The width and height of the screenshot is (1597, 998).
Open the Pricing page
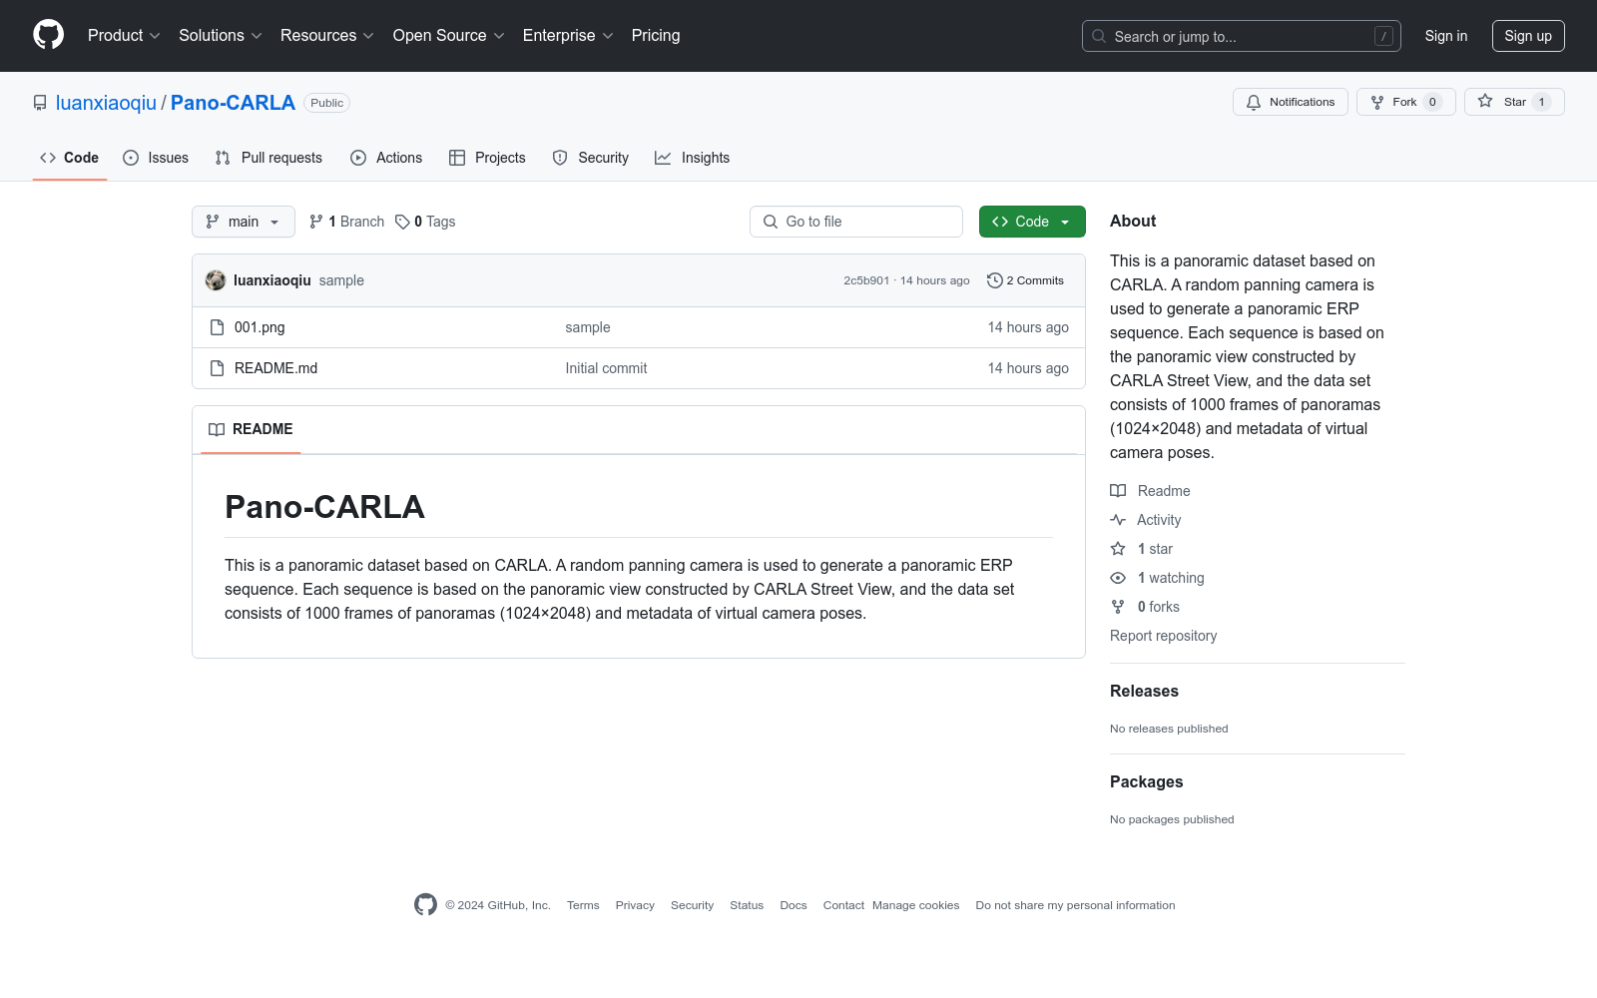point(656,36)
